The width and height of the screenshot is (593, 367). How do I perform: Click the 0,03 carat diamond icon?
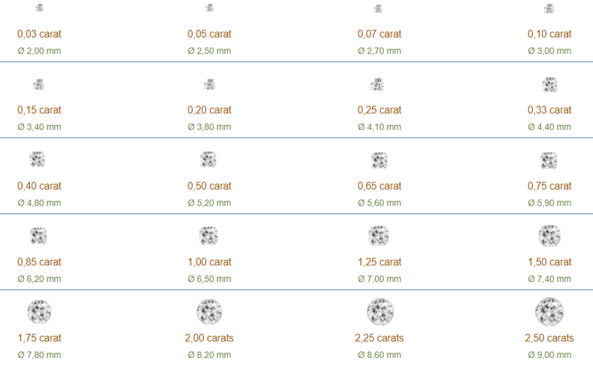40,8
